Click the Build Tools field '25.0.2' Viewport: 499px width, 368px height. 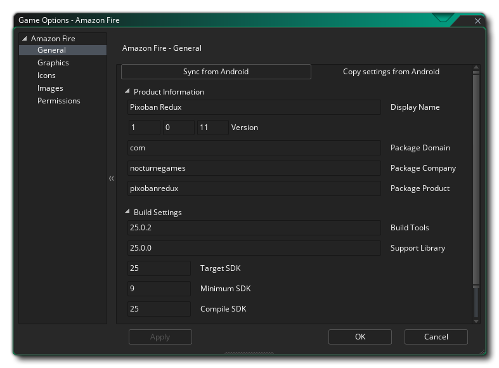coord(254,228)
